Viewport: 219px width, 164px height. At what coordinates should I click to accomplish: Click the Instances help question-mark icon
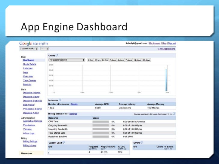pyautogui.click(x=60, y=100)
